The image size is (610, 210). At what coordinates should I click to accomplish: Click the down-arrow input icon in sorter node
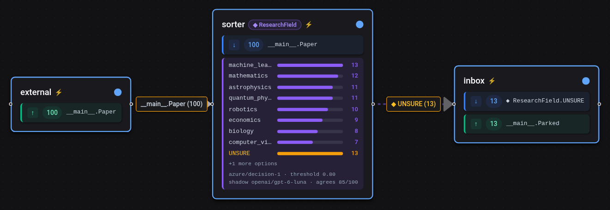pyautogui.click(x=234, y=45)
